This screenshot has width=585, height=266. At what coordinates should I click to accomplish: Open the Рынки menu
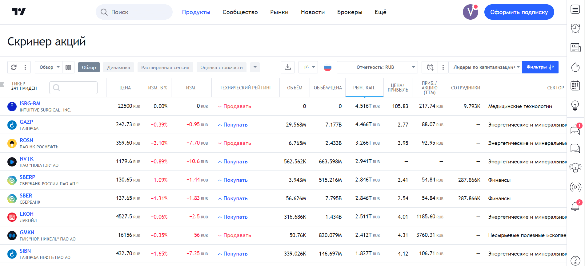tap(279, 12)
